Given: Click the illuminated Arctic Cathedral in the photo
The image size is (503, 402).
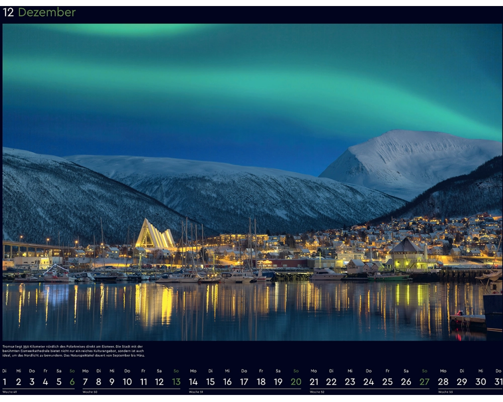Looking at the screenshot, I should [154, 235].
